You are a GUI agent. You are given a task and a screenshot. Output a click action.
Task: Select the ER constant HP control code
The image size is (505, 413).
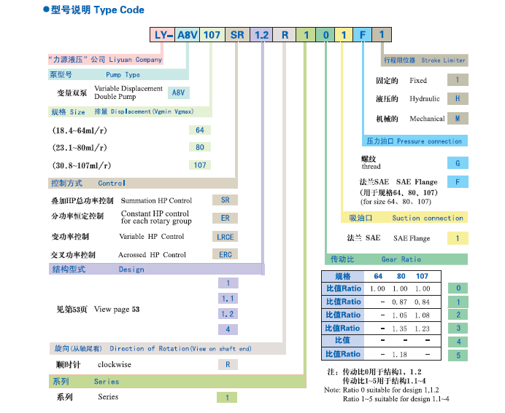coord(225,218)
